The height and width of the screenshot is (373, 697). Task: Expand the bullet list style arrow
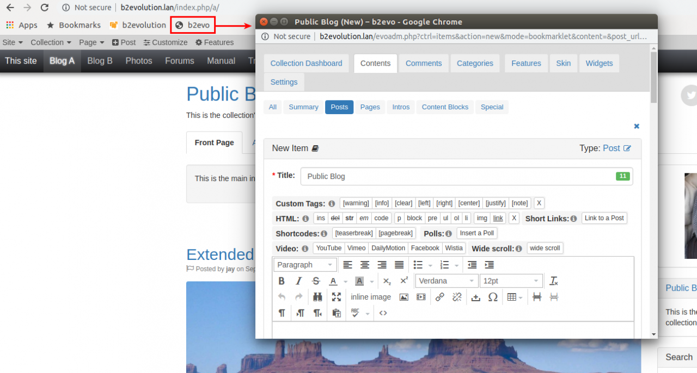click(x=430, y=265)
